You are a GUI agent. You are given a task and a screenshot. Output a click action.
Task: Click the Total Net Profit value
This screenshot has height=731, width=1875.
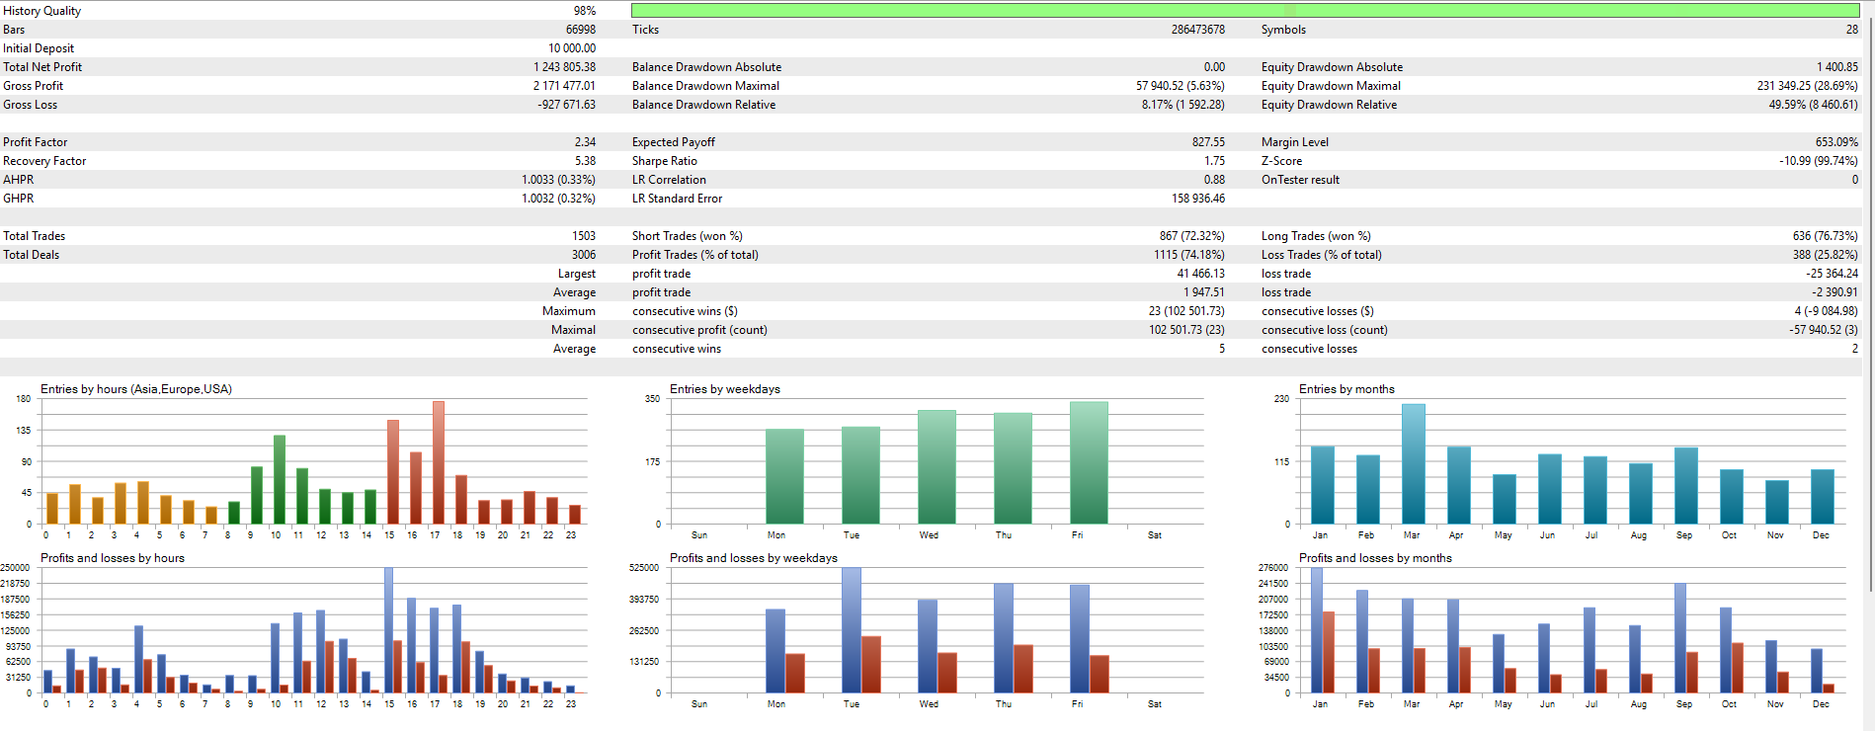coord(564,67)
